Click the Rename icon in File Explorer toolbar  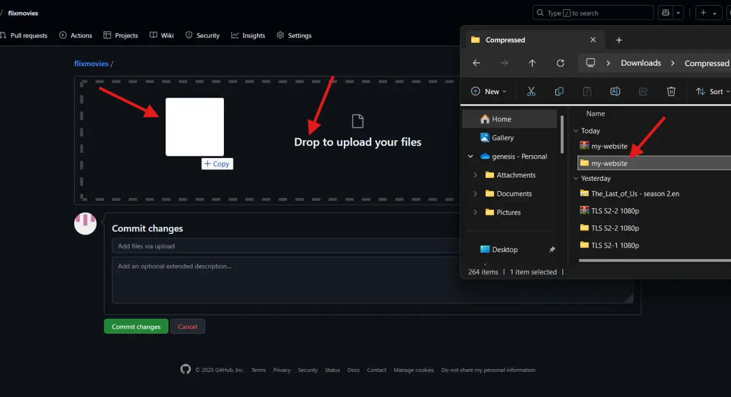(x=615, y=91)
